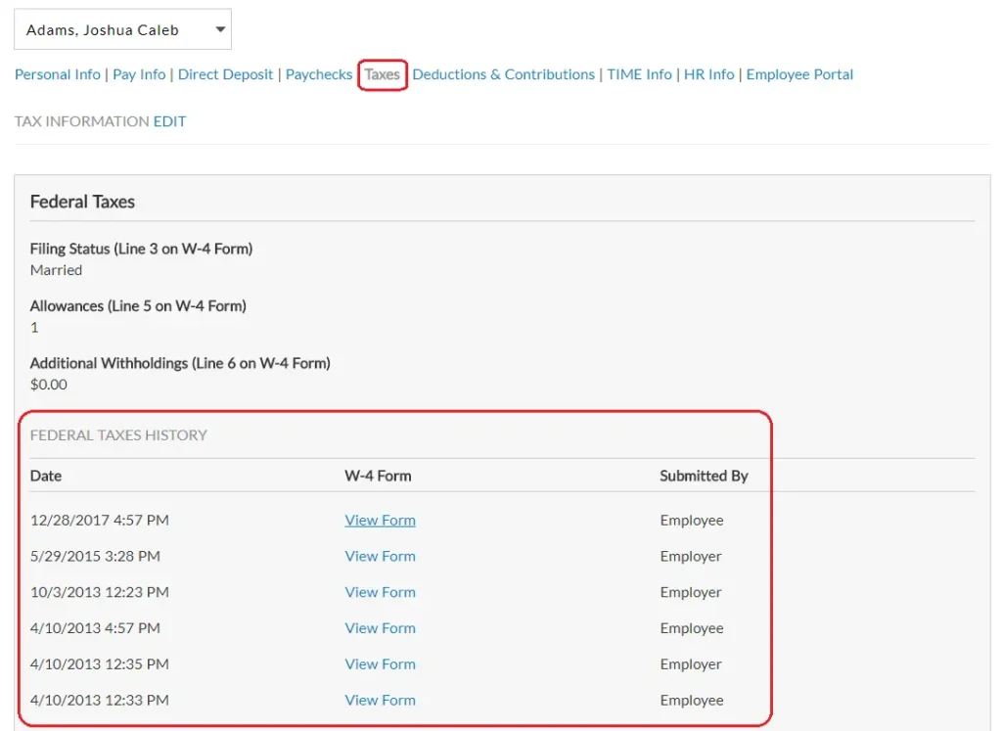Select the date 4/10/2013 12:33 PM
This screenshot has width=1002, height=731.
coord(100,701)
